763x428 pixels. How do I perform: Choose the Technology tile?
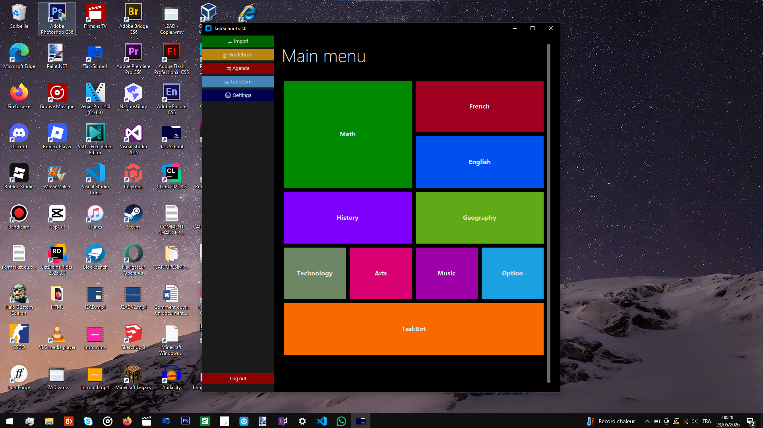click(315, 273)
